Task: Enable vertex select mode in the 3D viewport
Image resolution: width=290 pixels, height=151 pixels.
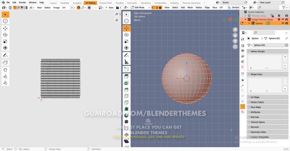Action: point(153,7)
